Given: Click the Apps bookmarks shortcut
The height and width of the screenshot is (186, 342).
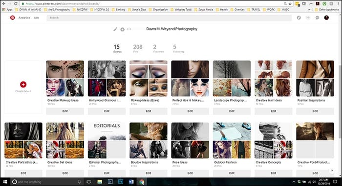Looking at the screenshot, I should point(7,10).
